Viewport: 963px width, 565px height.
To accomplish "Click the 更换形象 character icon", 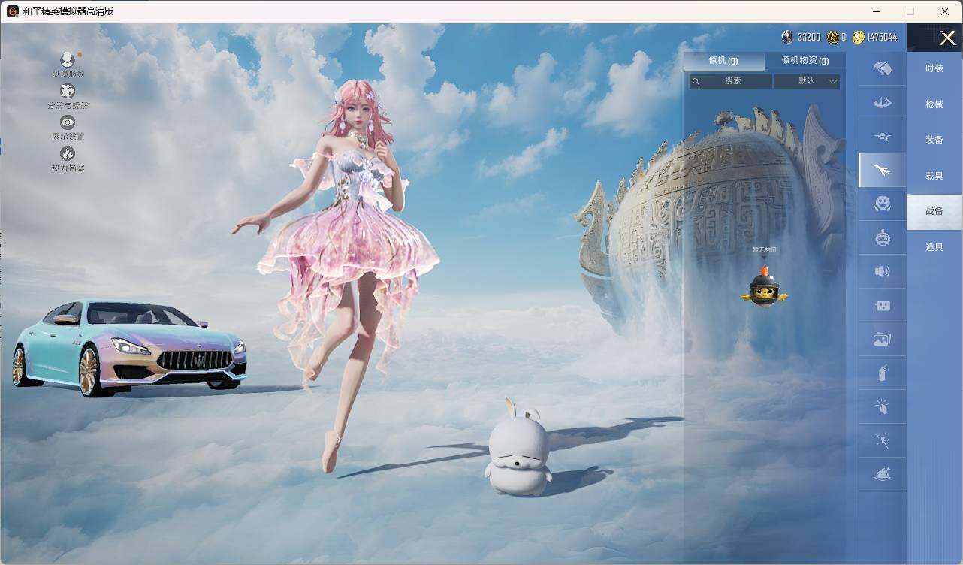I will tap(68, 59).
